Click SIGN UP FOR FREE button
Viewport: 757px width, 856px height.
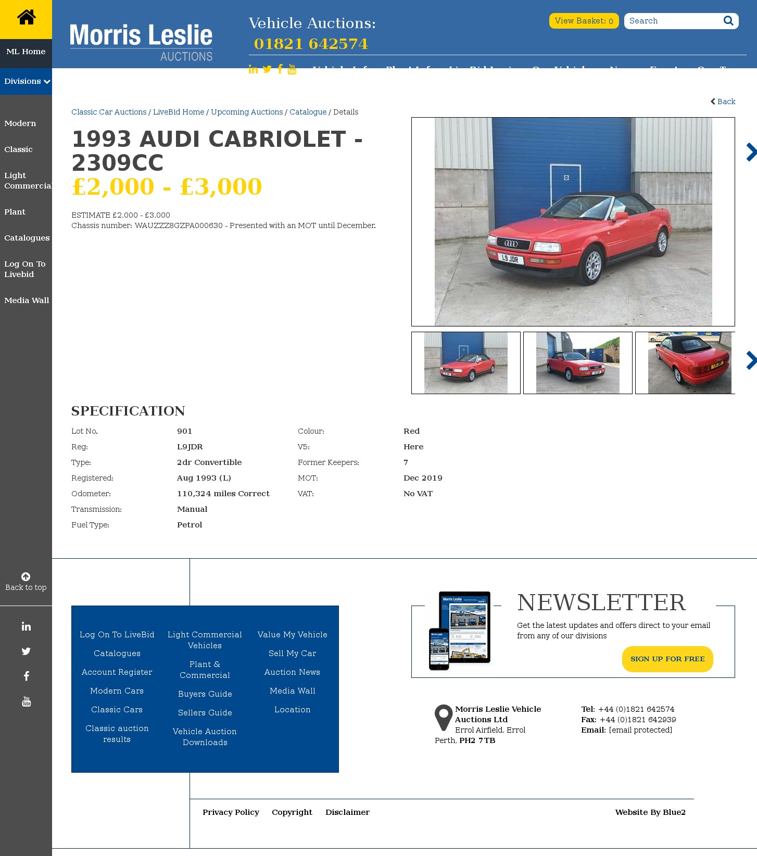[667, 659]
